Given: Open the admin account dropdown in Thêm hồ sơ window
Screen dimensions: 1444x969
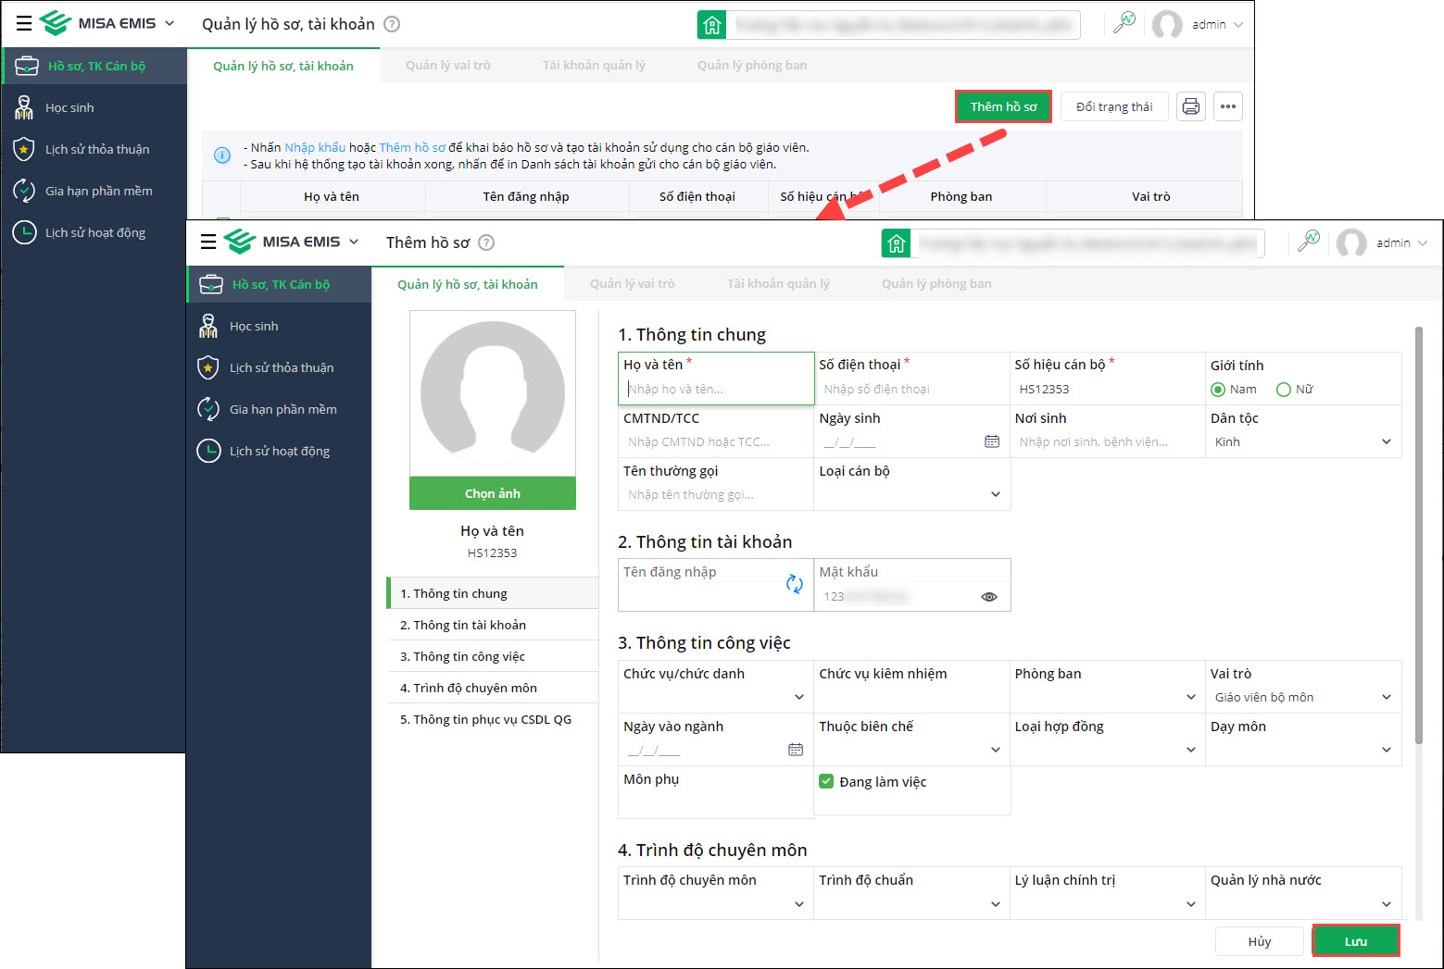Looking at the screenshot, I should click(1401, 243).
